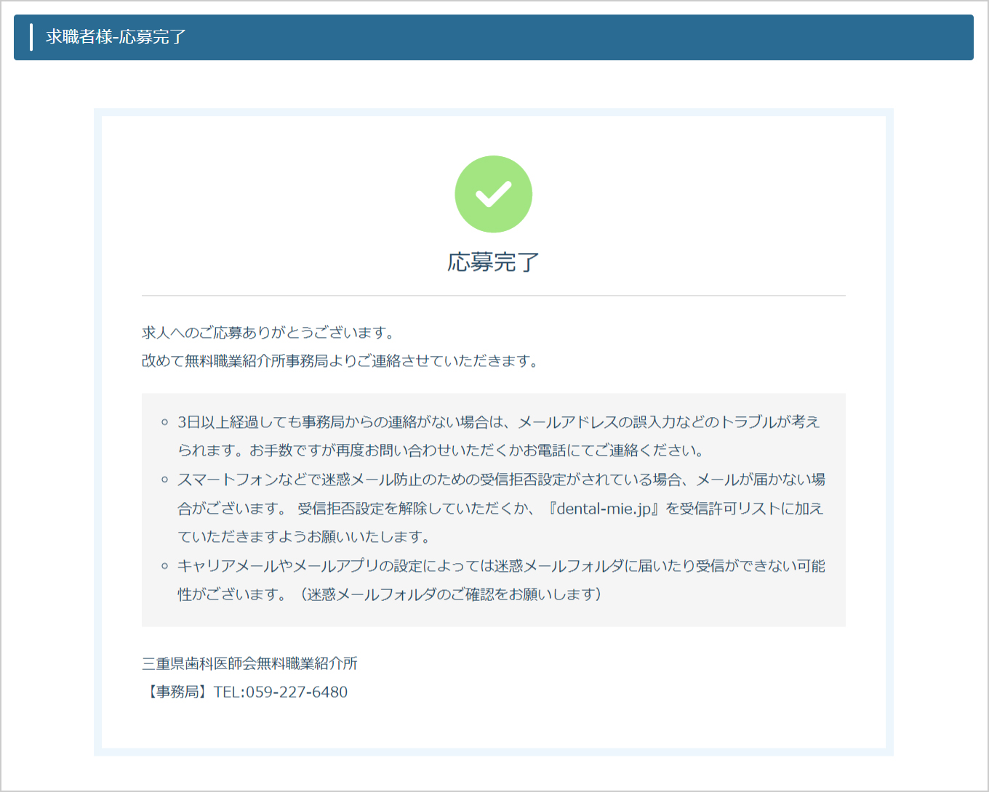Click the 求人へのご応募ありがとうございます line
Screen dimensions: 989x792
[x=268, y=333]
